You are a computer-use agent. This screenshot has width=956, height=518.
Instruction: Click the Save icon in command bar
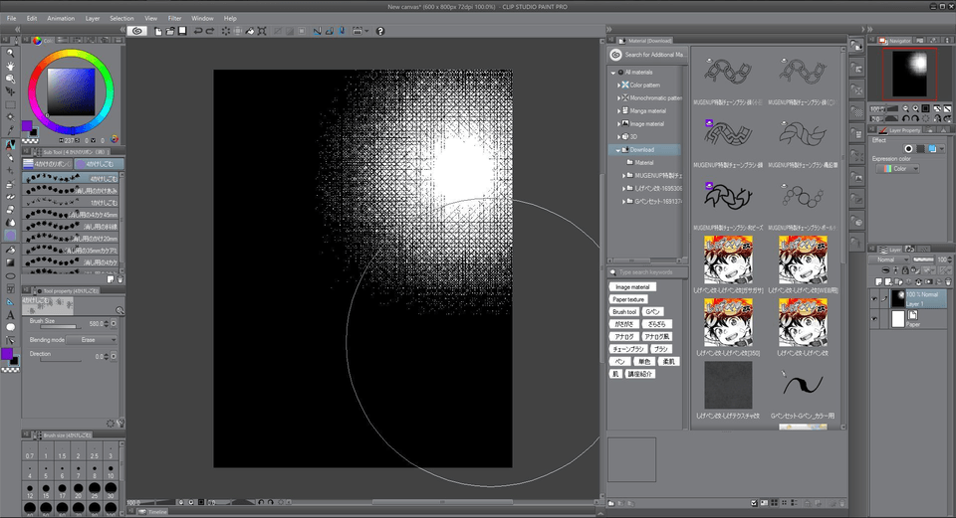(x=181, y=31)
